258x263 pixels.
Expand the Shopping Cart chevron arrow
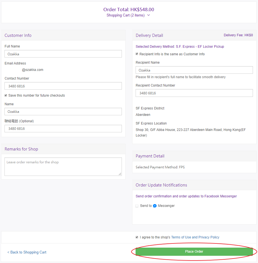[148, 15]
